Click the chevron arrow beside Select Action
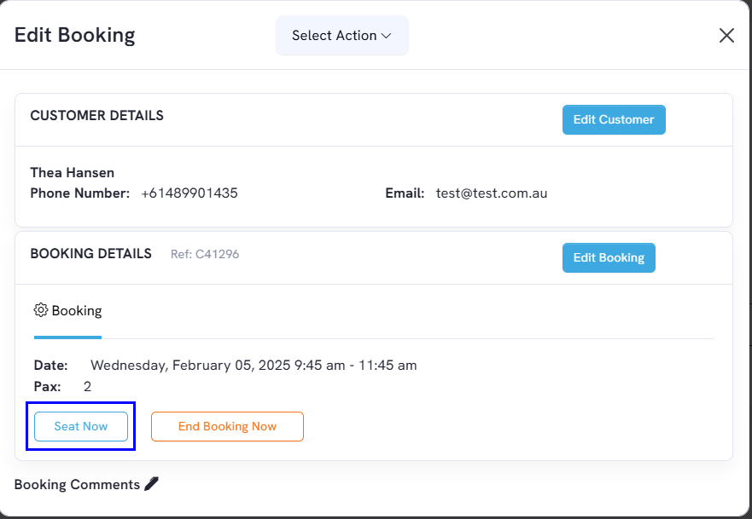This screenshot has height=519, width=752. coord(386,36)
